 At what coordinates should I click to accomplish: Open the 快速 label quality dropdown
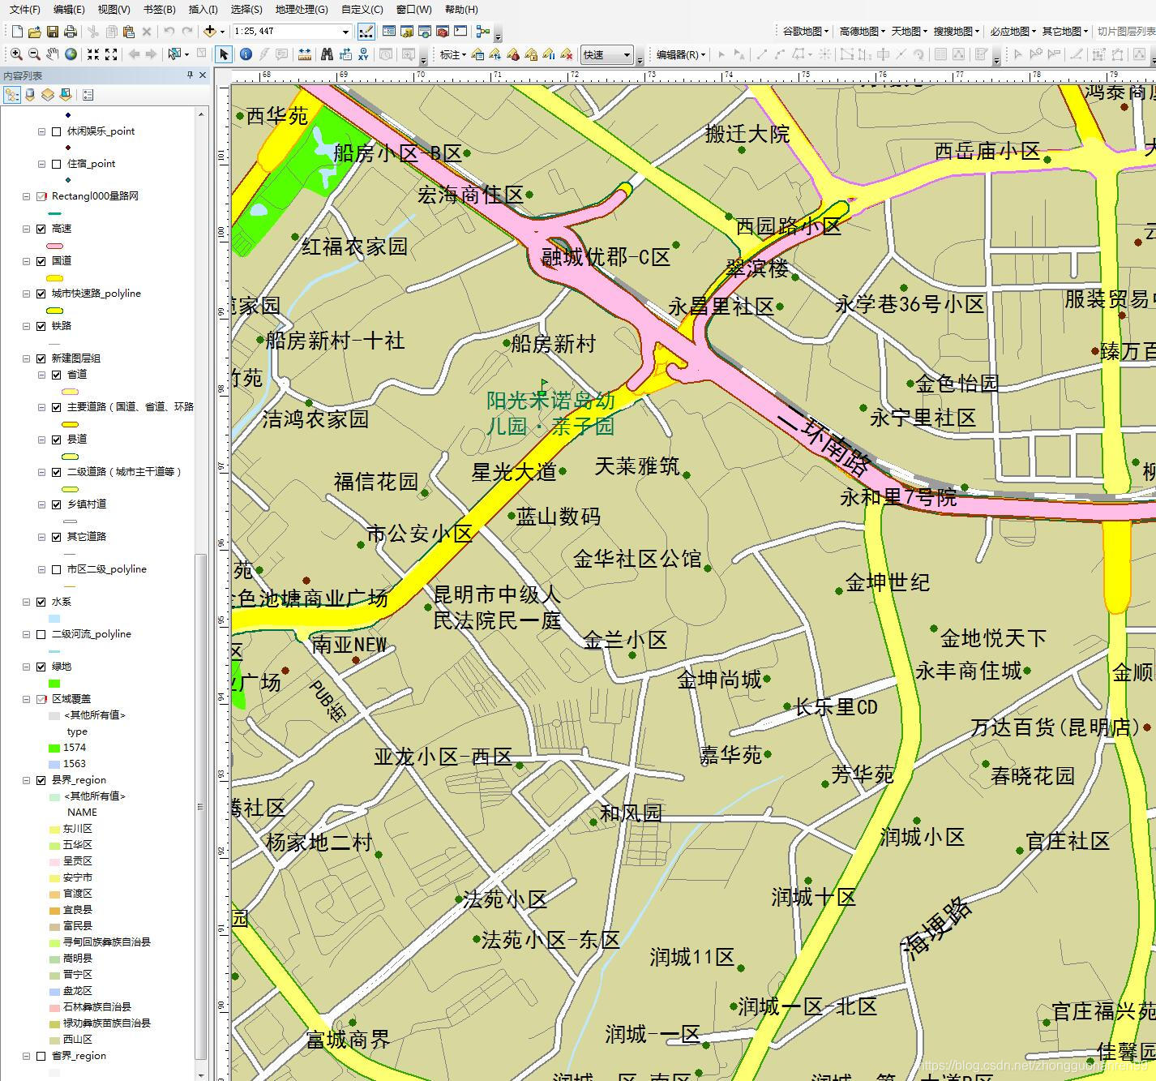pos(627,54)
